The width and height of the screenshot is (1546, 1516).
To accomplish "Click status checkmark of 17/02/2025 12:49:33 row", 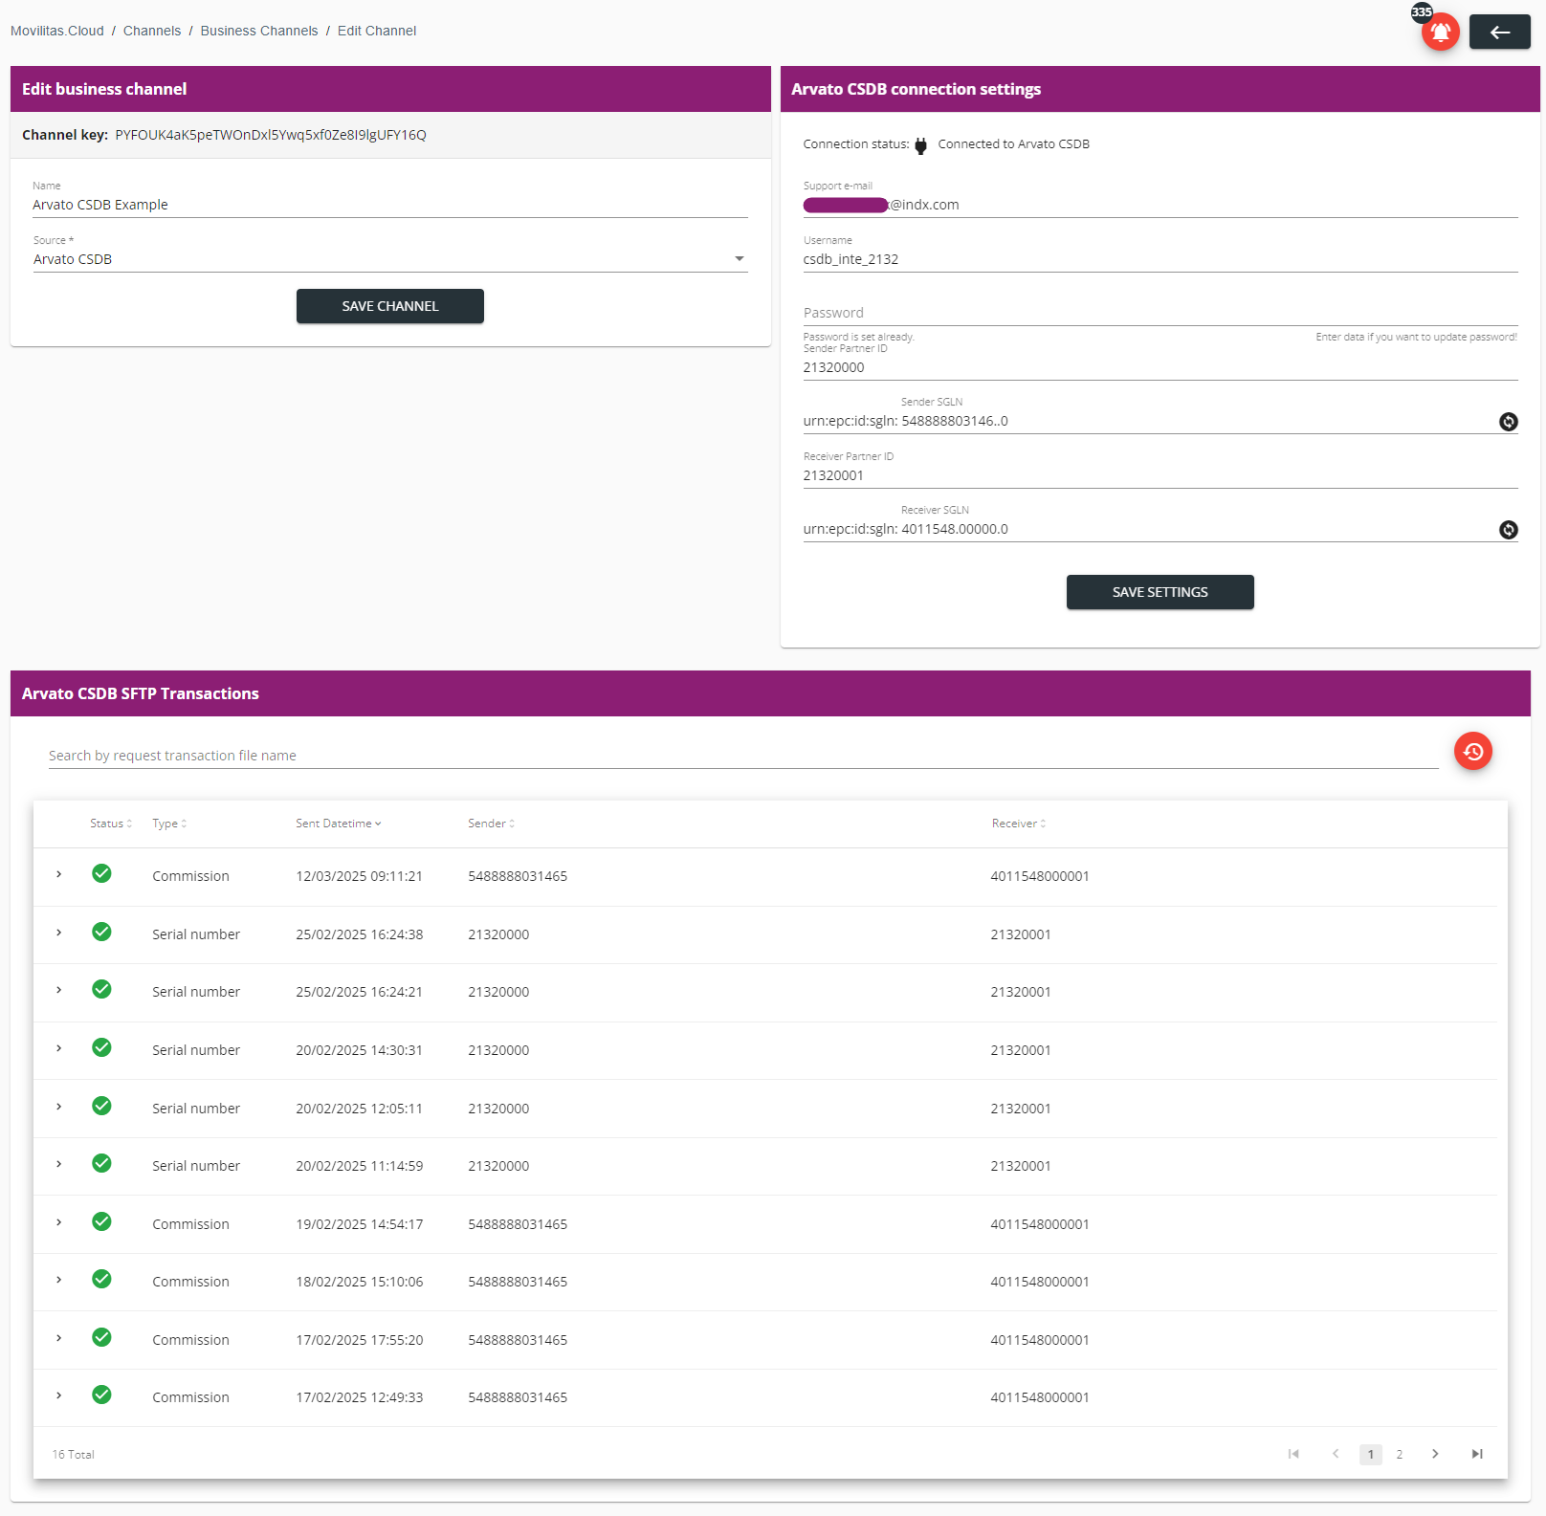I will click(x=101, y=1395).
